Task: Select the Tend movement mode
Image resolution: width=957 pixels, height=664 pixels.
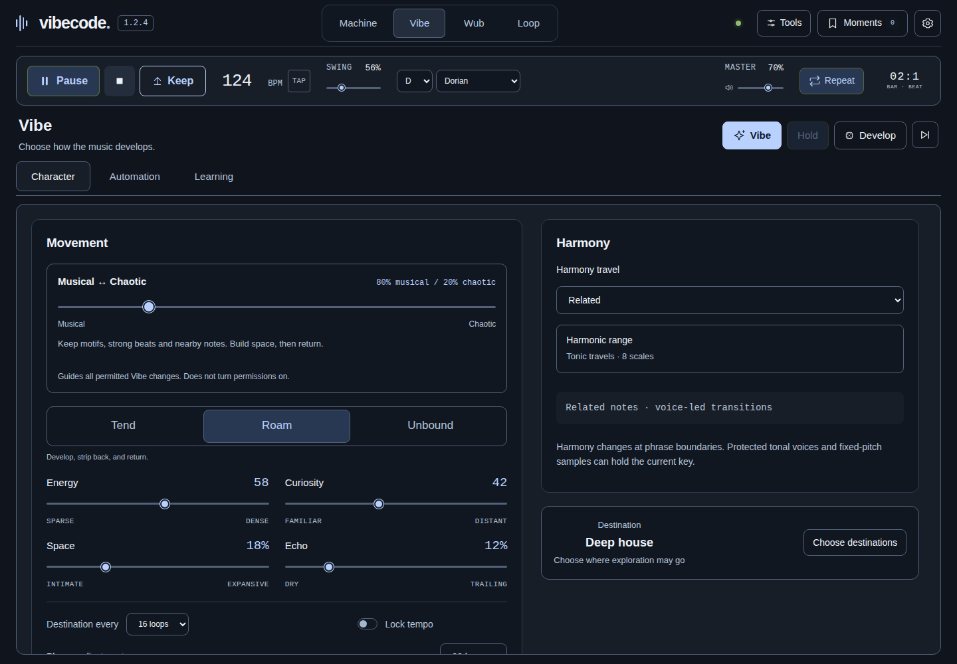Action: tap(123, 426)
